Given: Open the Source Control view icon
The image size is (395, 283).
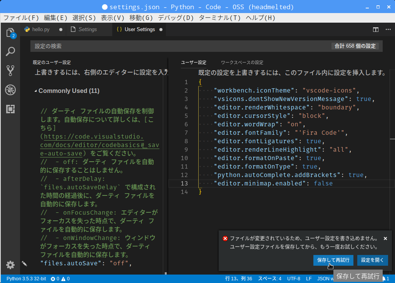Looking at the screenshot, I should [10, 71].
